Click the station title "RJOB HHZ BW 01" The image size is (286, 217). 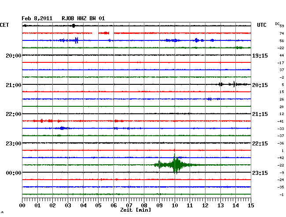tap(83, 18)
